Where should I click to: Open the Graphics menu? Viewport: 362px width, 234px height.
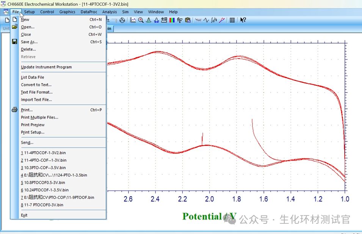coord(67,12)
